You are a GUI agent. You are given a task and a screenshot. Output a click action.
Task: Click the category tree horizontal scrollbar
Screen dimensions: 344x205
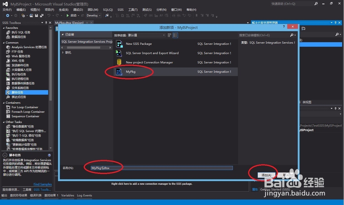click(83, 47)
